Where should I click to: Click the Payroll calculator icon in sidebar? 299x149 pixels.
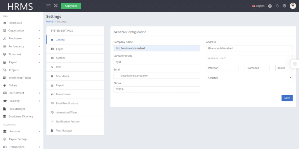click(x=5, y=62)
